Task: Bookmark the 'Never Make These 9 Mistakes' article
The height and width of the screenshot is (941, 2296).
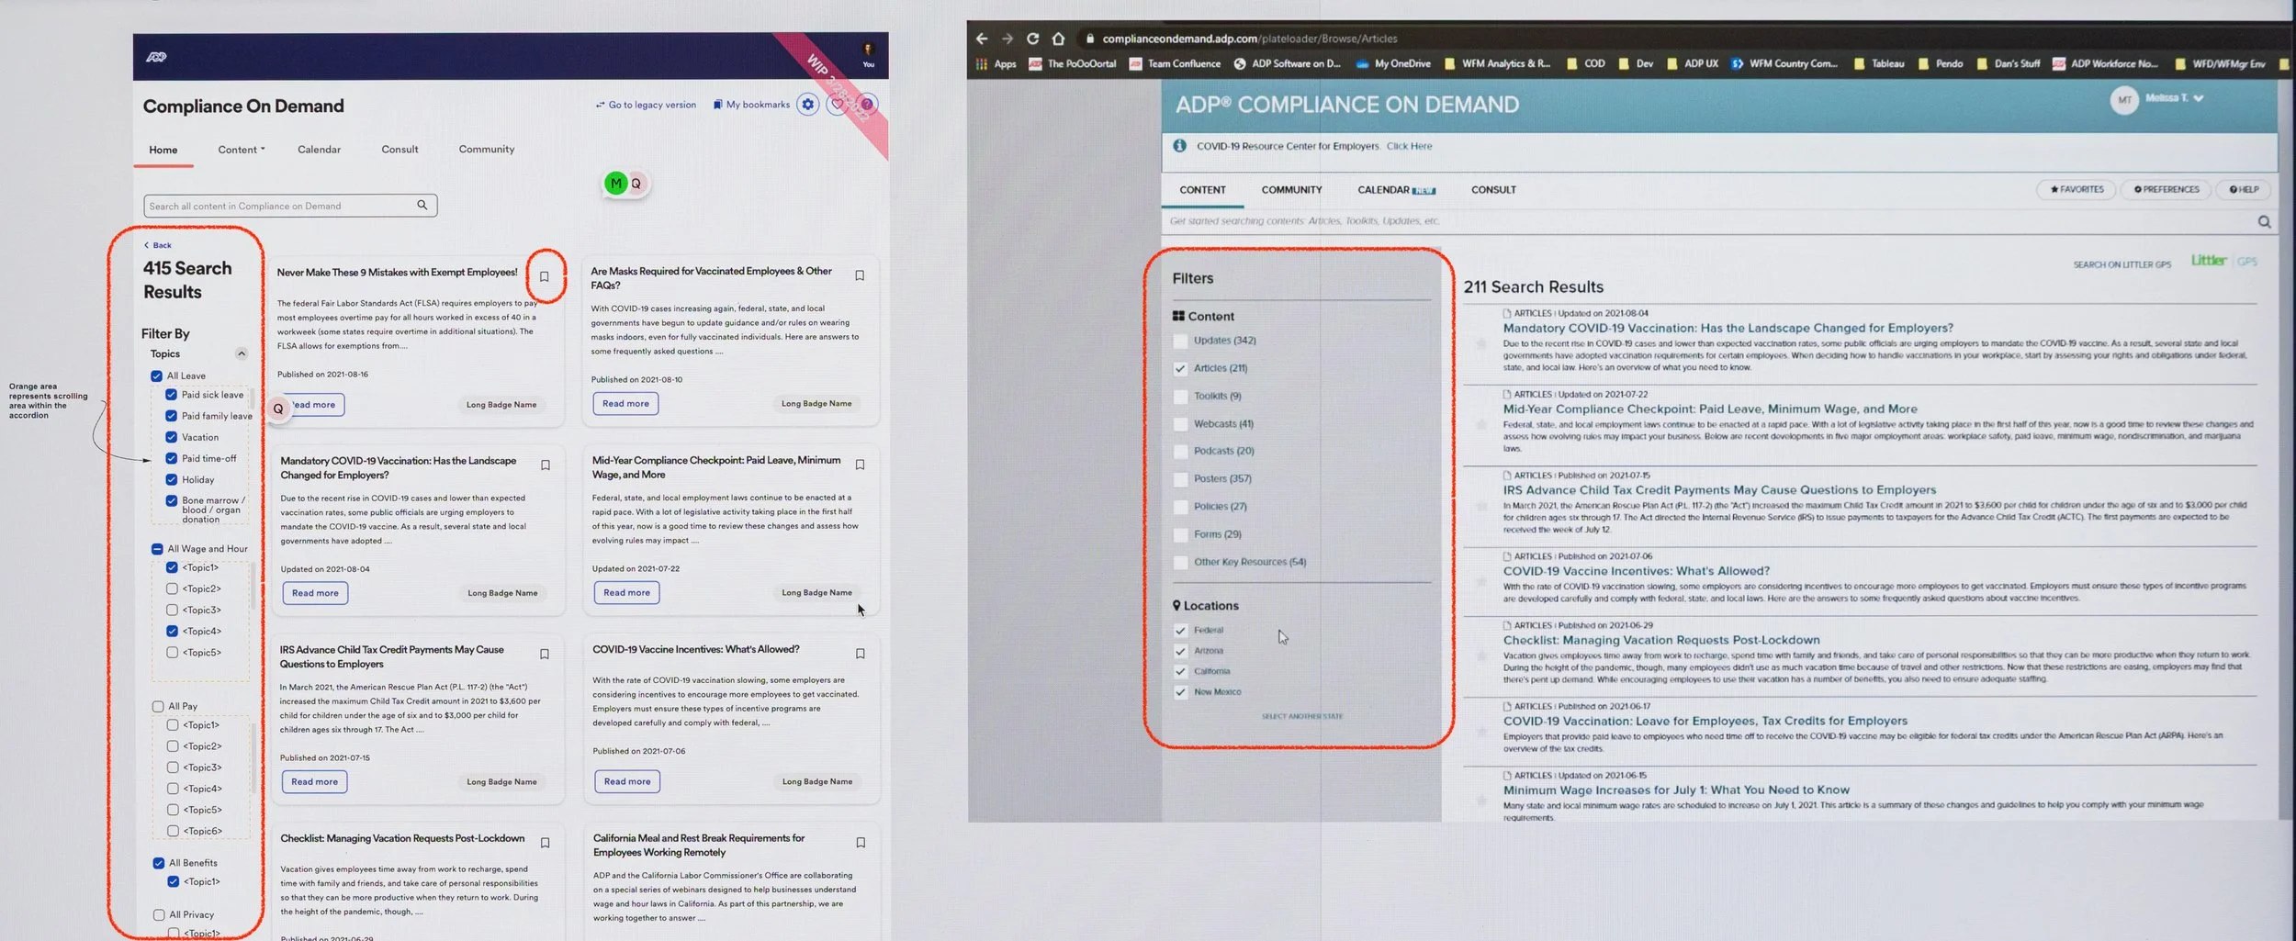Action: (x=545, y=276)
